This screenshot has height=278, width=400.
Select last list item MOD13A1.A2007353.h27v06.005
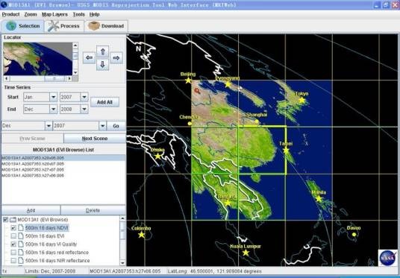coord(63,176)
